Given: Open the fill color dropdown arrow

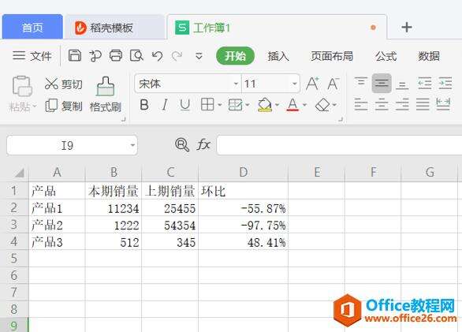Looking at the screenshot, I should click(x=277, y=105).
